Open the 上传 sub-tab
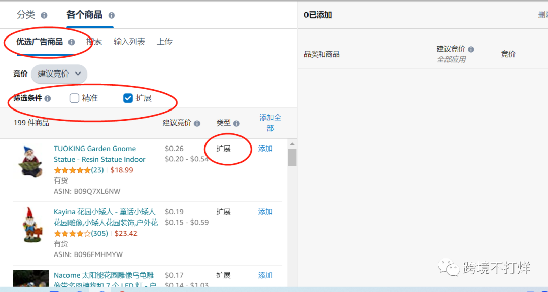 pos(164,42)
